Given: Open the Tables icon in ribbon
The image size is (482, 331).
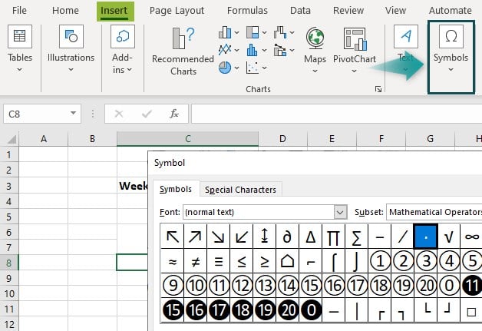Looking at the screenshot, I should pos(20,36).
